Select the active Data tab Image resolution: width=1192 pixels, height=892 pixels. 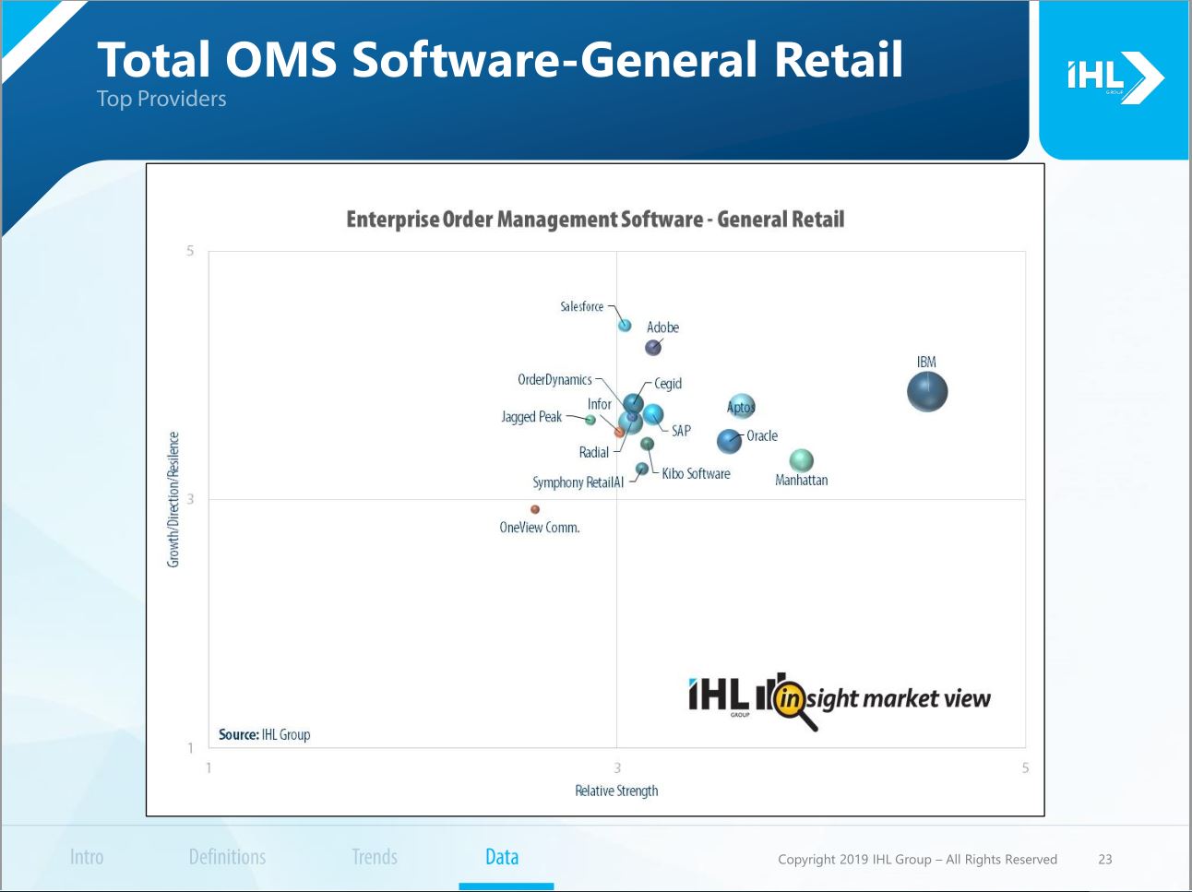point(502,857)
